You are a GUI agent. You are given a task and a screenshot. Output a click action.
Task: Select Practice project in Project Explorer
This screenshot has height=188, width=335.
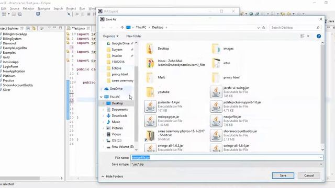coord(8,80)
